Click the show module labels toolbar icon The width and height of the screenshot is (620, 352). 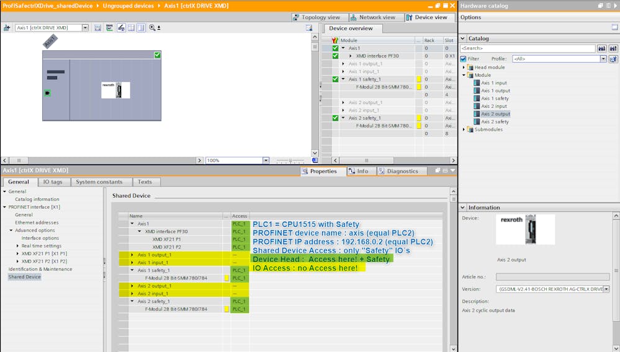click(x=97, y=28)
